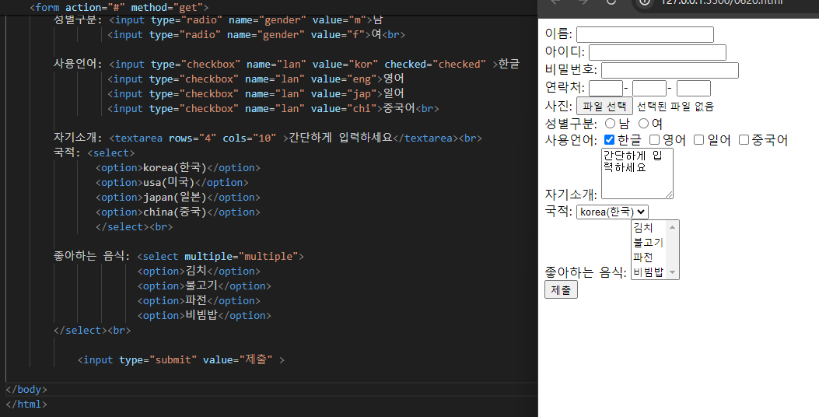The image size is (819, 417).
Task: Select 비빔밥 in the food list
Action: (647, 272)
